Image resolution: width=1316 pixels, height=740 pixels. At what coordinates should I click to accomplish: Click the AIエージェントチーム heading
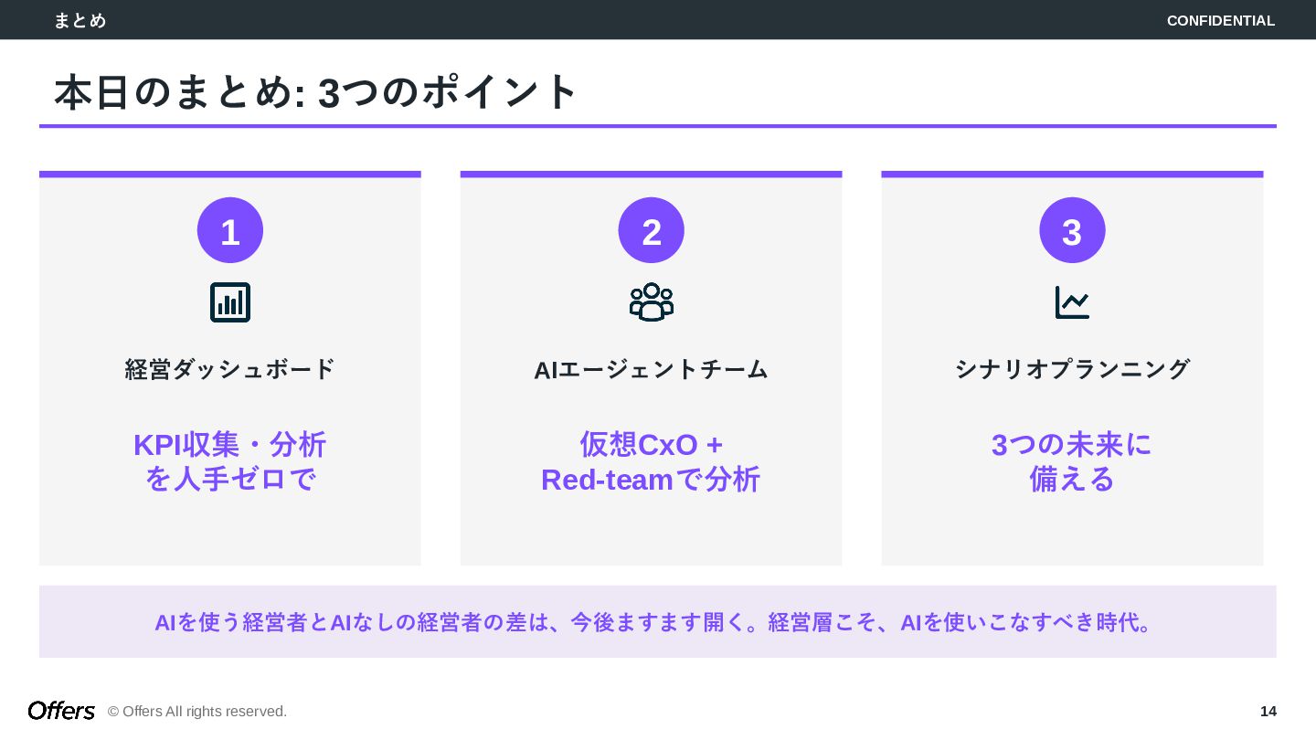(652, 370)
